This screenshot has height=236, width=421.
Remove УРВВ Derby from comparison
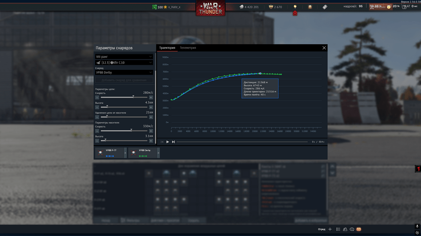(x=158, y=153)
